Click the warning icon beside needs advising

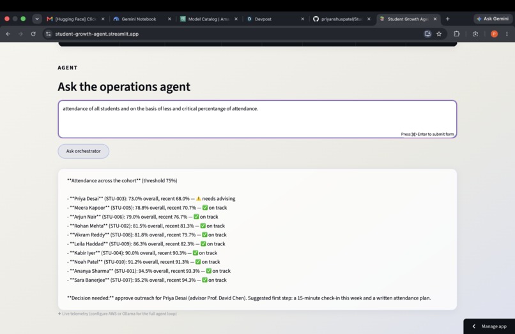coord(198,199)
